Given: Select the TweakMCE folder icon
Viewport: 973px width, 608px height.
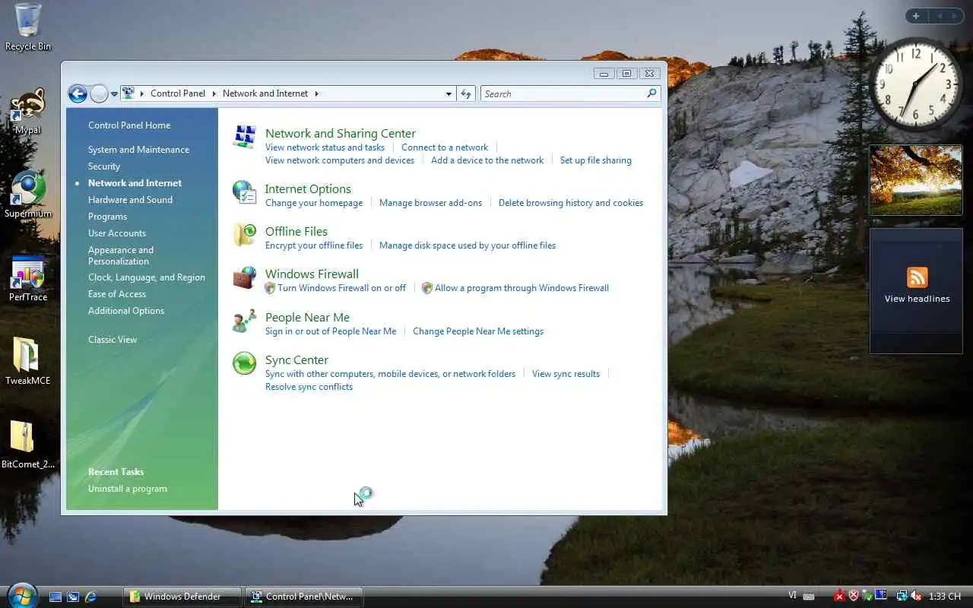Looking at the screenshot, I should point(28,362).
